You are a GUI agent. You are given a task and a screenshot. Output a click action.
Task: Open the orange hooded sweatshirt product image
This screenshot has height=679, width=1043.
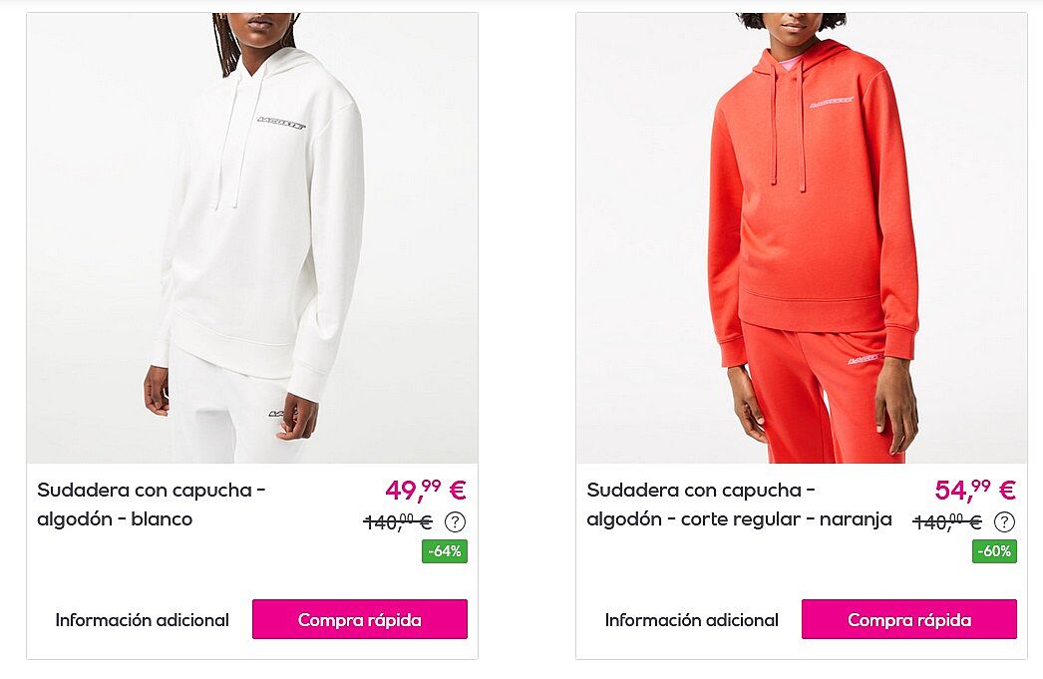click(802, 238)
